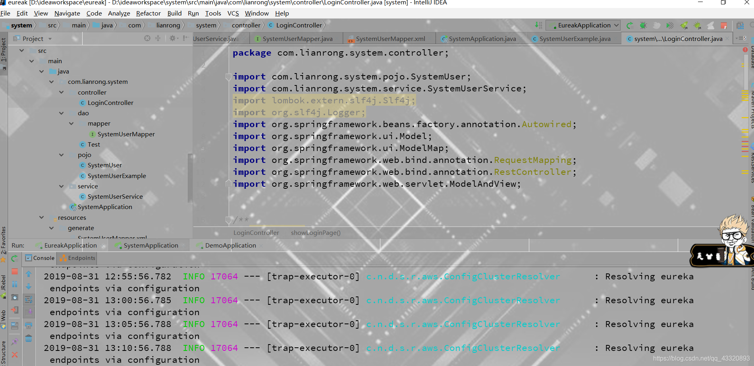Debug with JRebel bug icon
The width and height of the screenshot is (754, 366).
click(x=697, y=25)
